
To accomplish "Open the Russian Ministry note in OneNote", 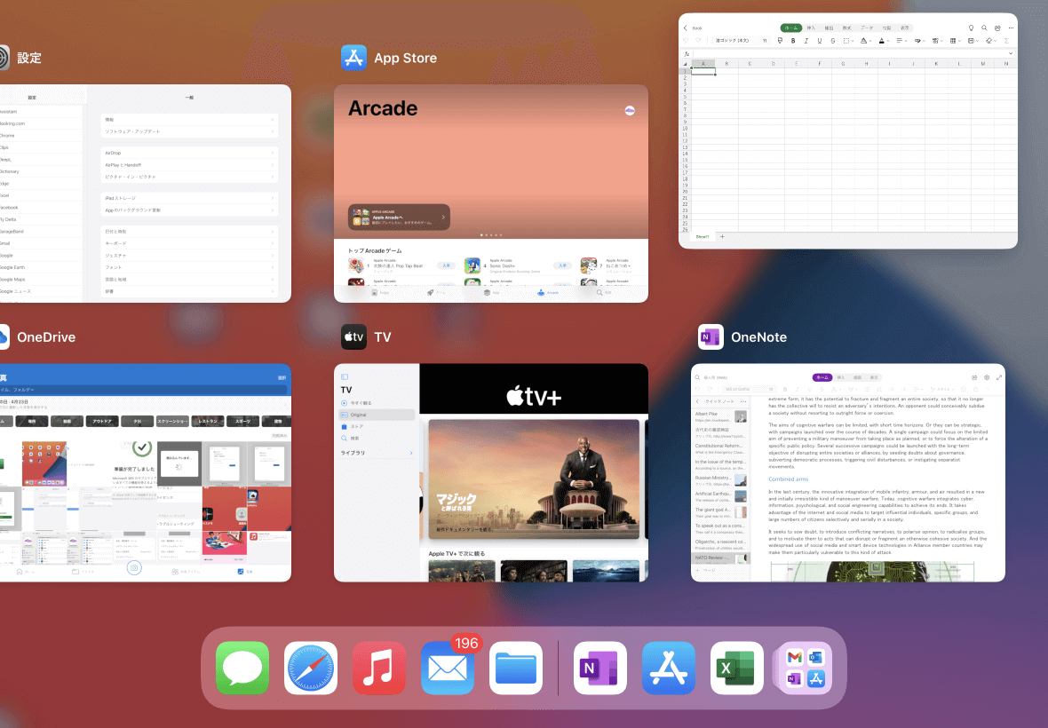I will [721, 480].
